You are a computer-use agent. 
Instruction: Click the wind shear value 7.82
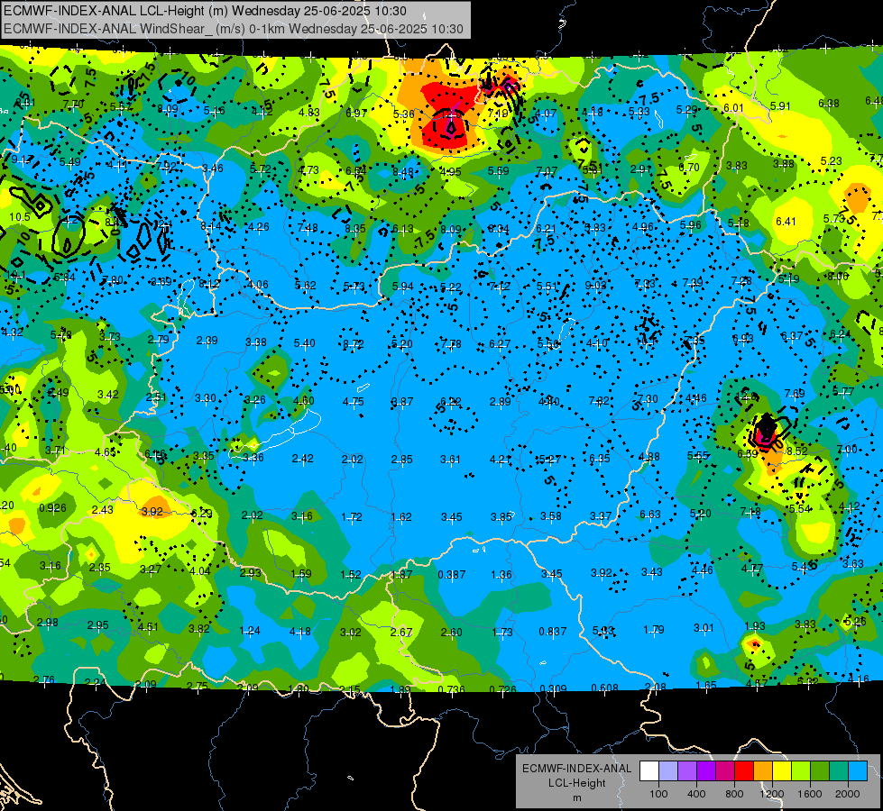[599, 401]
